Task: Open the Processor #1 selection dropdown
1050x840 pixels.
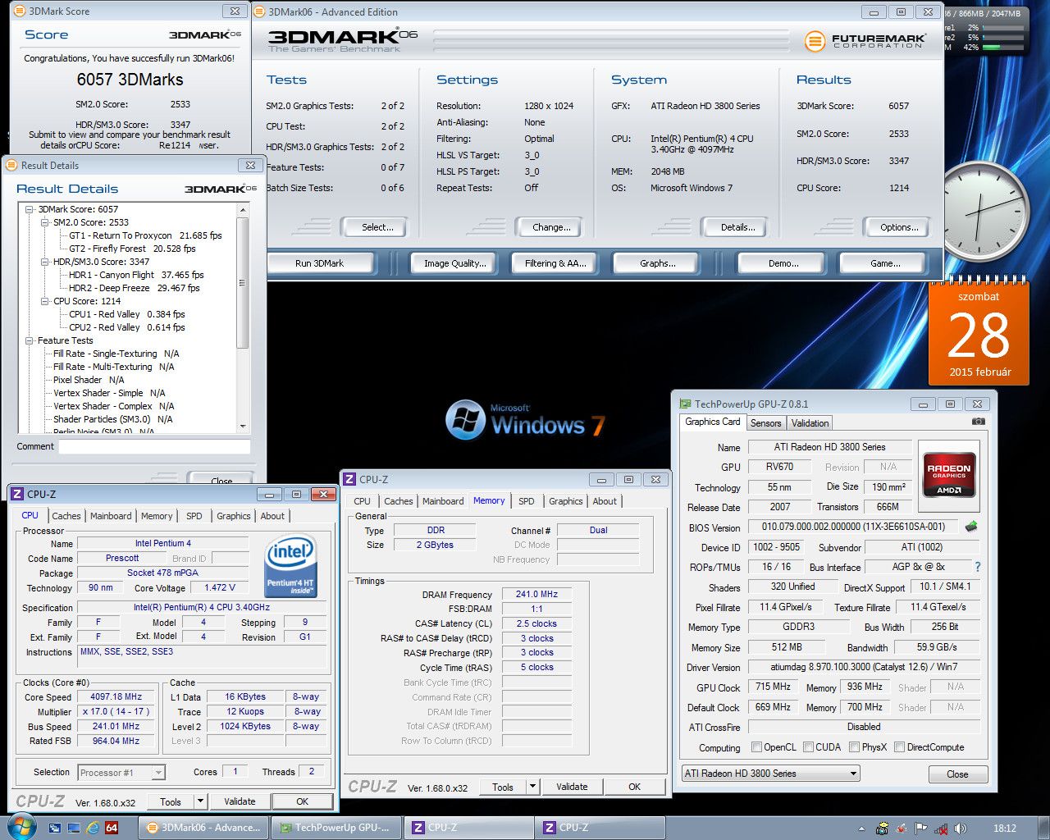Action: (x=121, y=772)
